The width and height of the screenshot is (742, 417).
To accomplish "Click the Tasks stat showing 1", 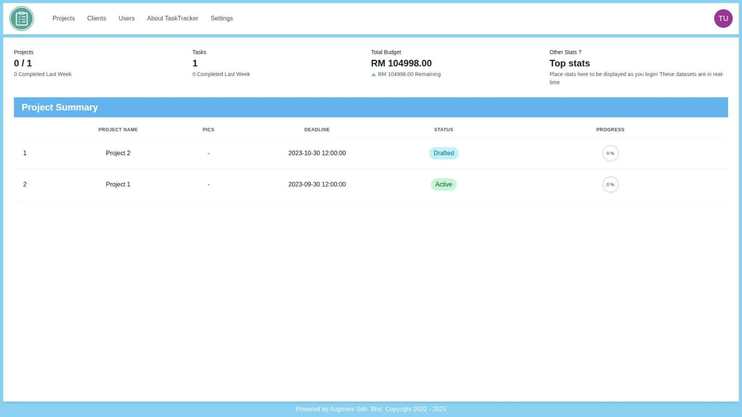I will (x=195, y=63).
